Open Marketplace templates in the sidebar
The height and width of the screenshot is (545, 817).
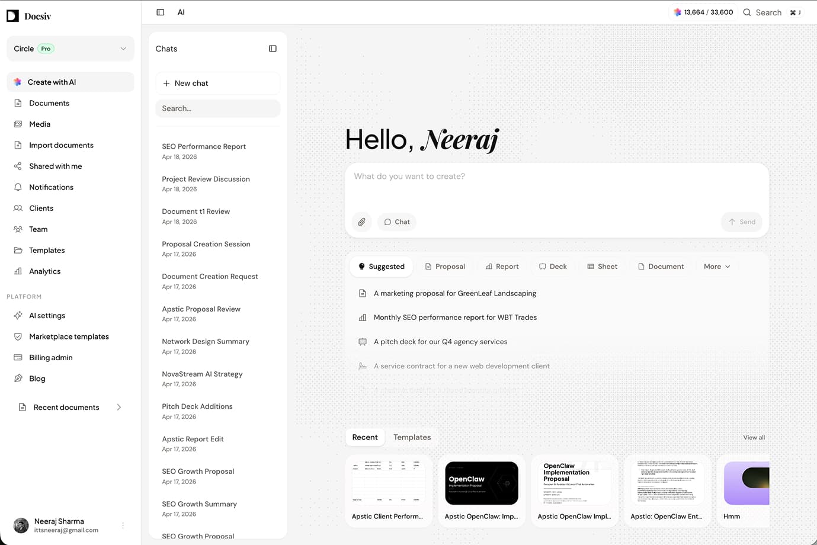(69, 336)
